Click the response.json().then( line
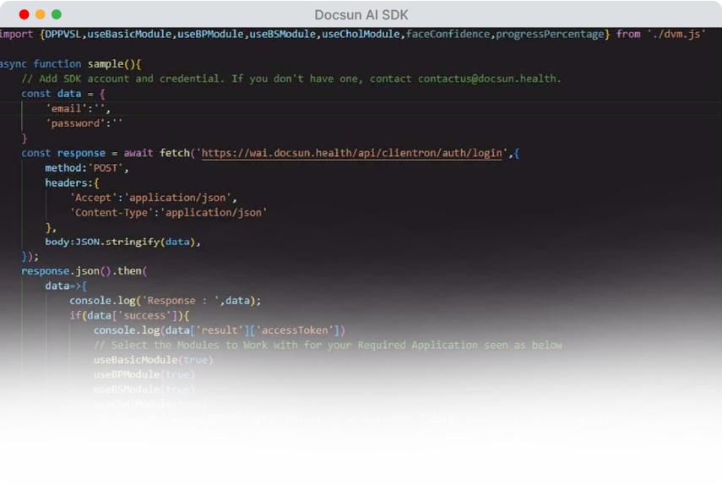This screenshot has height=485, width=722. (84, 271)
